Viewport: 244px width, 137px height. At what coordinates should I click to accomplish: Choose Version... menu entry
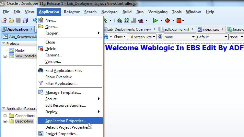tap(70, 62)
